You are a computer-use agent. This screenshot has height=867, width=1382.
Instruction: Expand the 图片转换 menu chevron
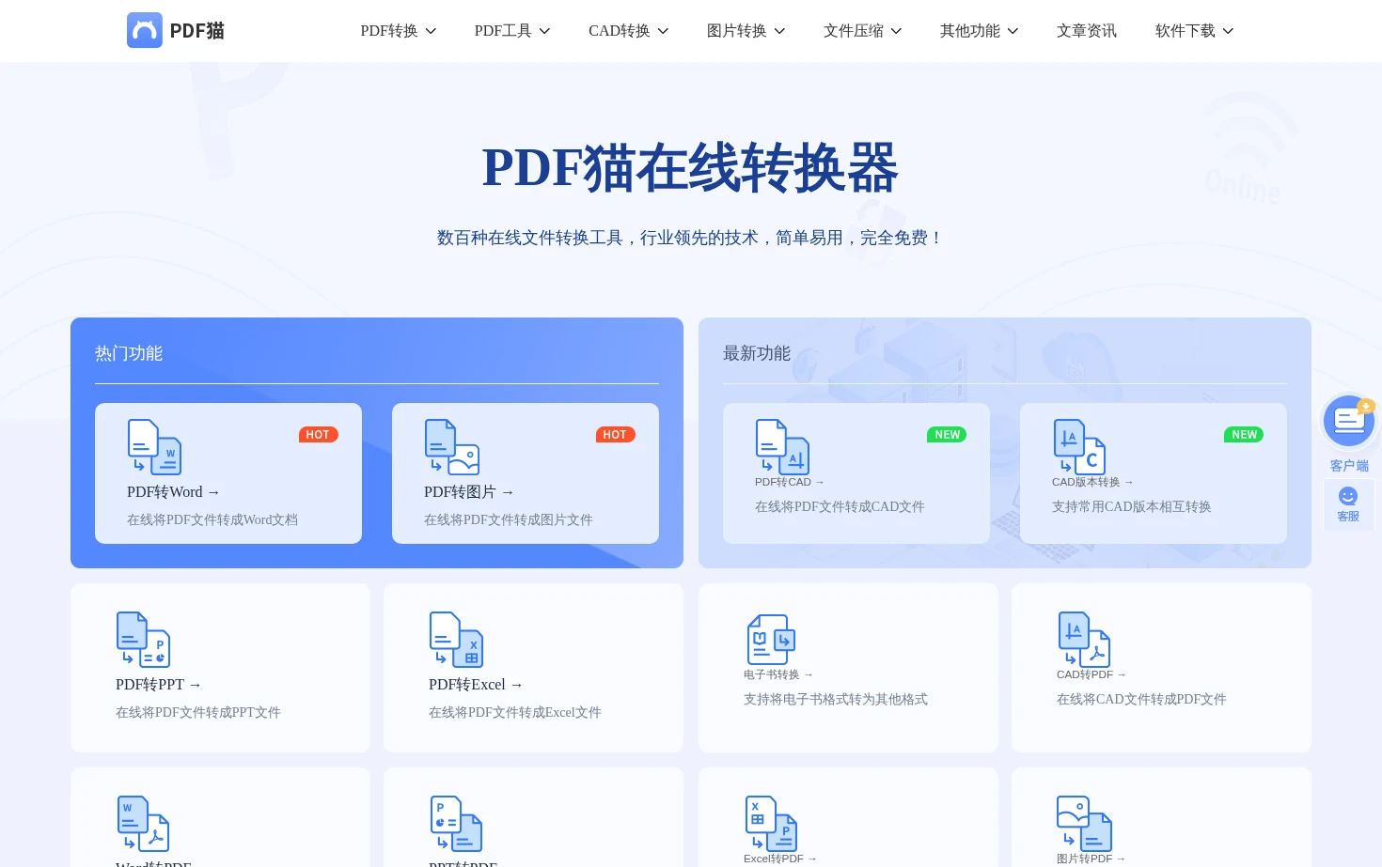tap(779, 31)
